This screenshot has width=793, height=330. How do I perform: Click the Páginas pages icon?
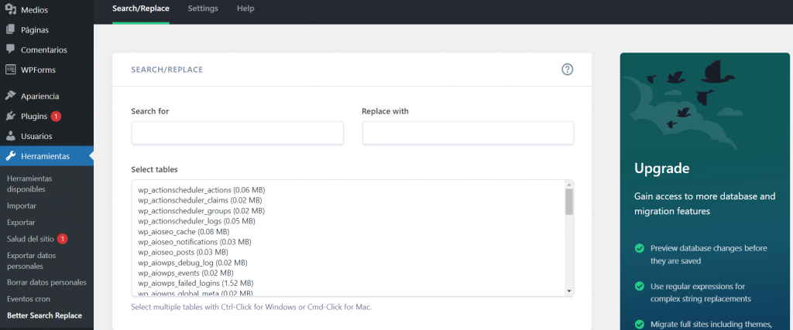click(x=10, y=30)
